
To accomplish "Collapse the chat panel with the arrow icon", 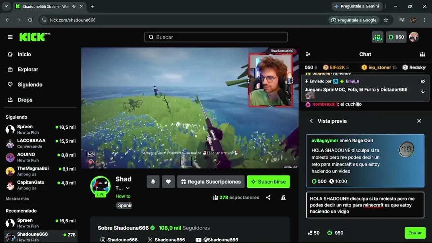I will (308, 54).
